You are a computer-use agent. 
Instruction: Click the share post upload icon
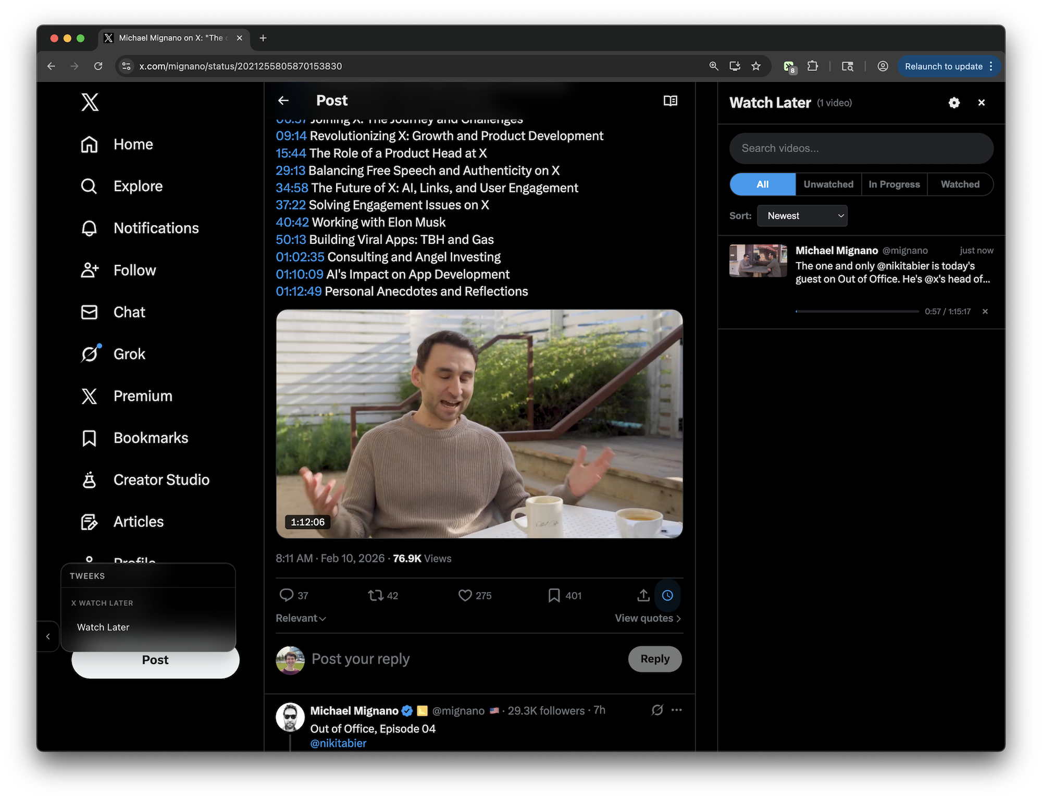tap(643, 595)
